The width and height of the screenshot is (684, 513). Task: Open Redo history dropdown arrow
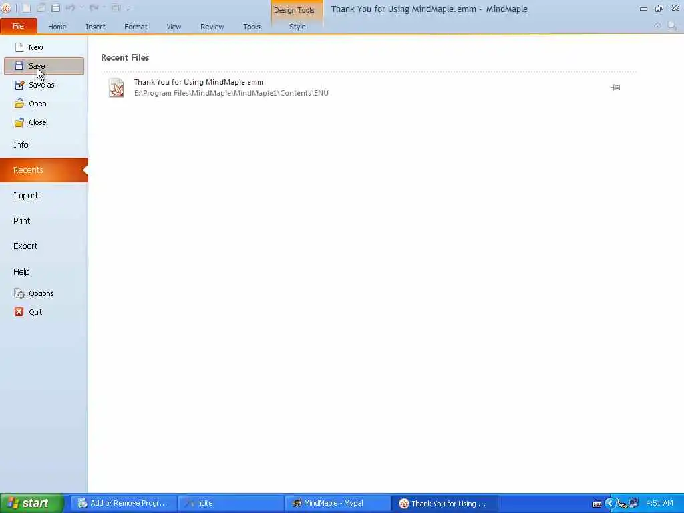click(104, 8)
